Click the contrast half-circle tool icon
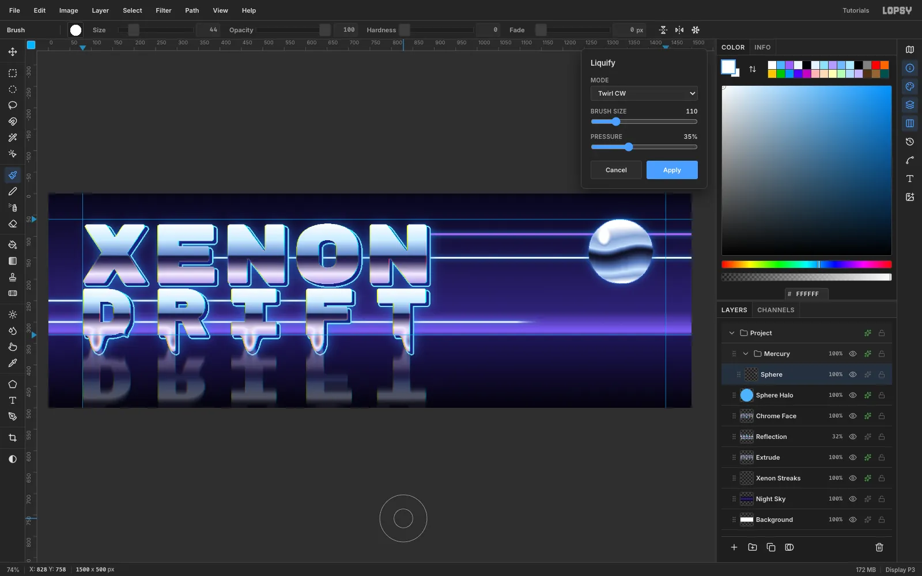The height and width of the screenshot is (576, 922). click(x=13, y=459)
